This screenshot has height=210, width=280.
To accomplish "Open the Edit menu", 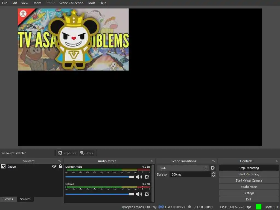I will (x=14, y=3).
